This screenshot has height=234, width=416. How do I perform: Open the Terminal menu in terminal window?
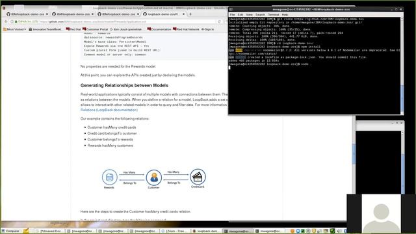(x=273, y=14)
